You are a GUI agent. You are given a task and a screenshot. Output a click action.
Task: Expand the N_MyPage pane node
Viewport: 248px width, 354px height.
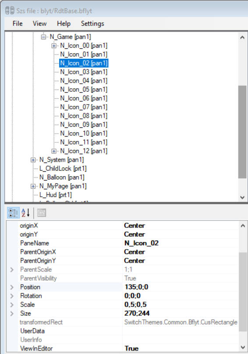[33, 186]
